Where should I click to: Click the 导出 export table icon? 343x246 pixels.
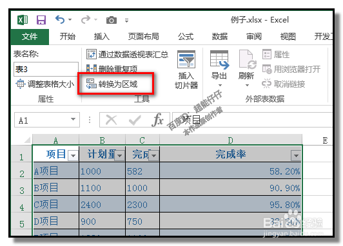click(219, 59)
